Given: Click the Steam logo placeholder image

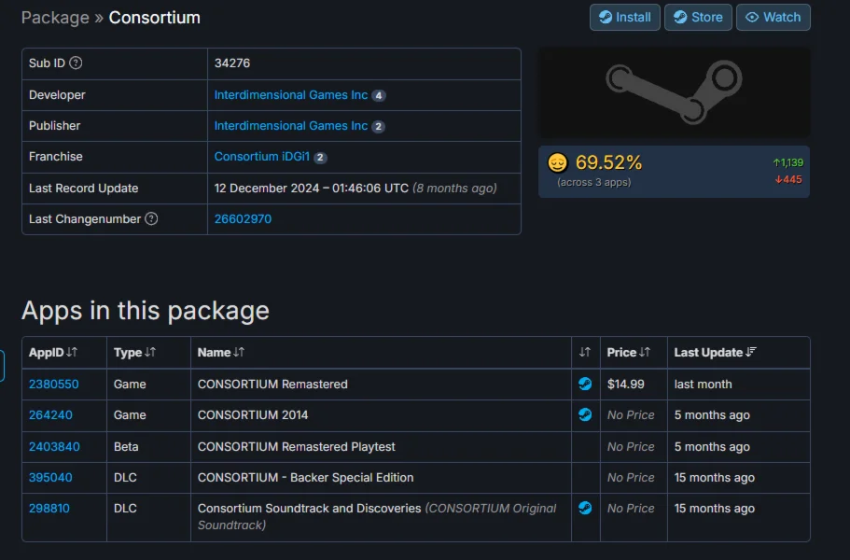Looking at the screenshot, I should 674,93.
